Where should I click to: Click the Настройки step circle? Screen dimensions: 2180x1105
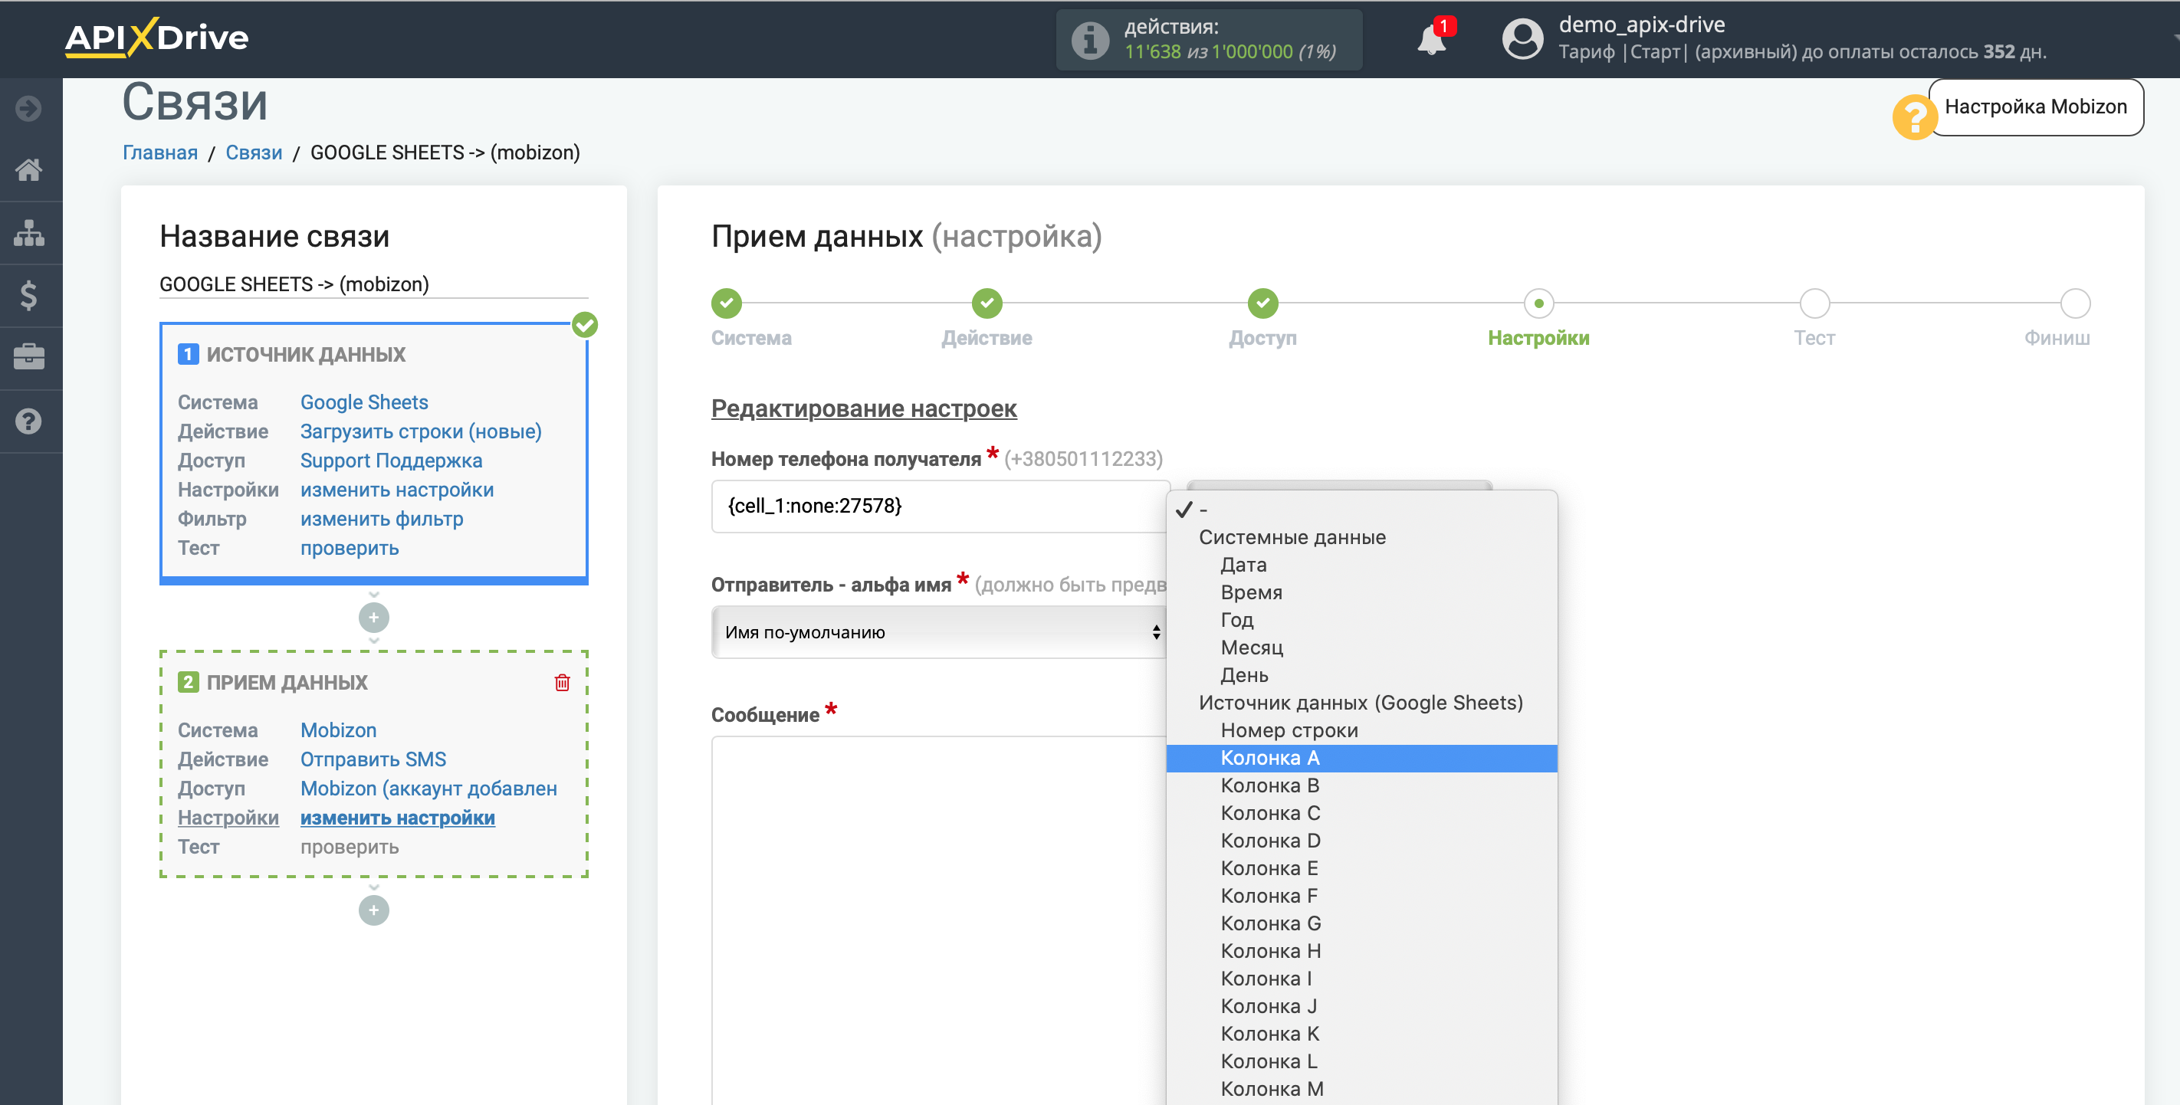tap(1538, 303)
